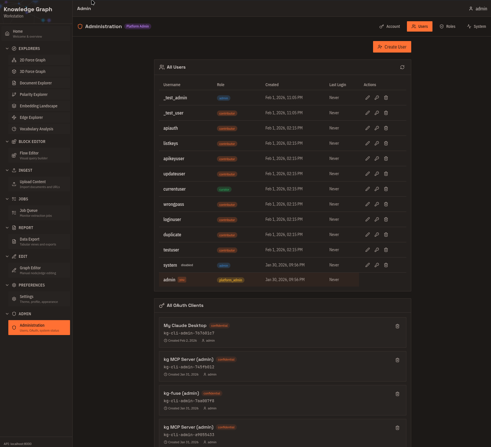The height and width of the screenshot is (447, 491).
Task: Toggle the ADMIN section chevron
Action: tap(7, 314)
